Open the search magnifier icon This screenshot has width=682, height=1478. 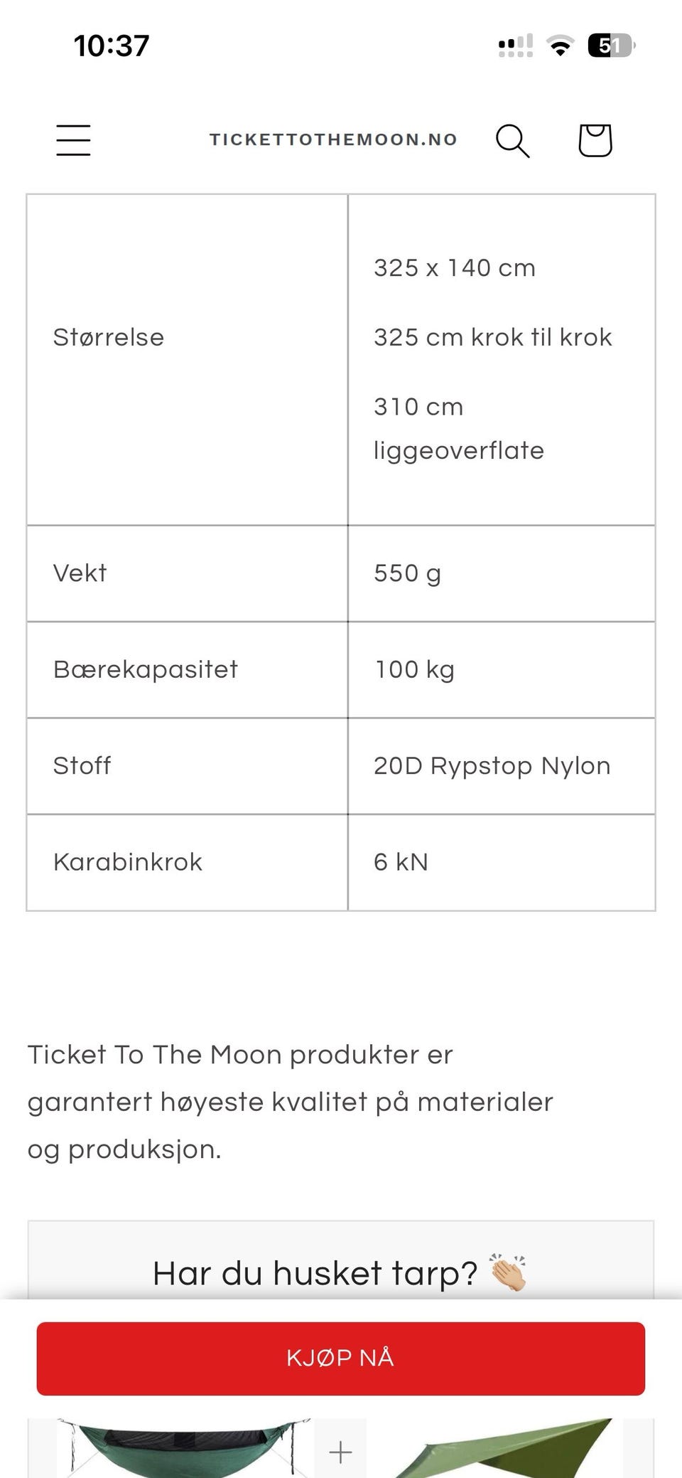click(x=512, y=140)
